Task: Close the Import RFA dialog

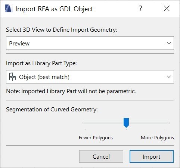Action: (167, 9)
